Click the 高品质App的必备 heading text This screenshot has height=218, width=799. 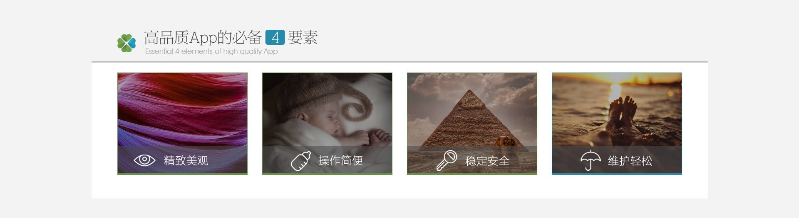203,38
